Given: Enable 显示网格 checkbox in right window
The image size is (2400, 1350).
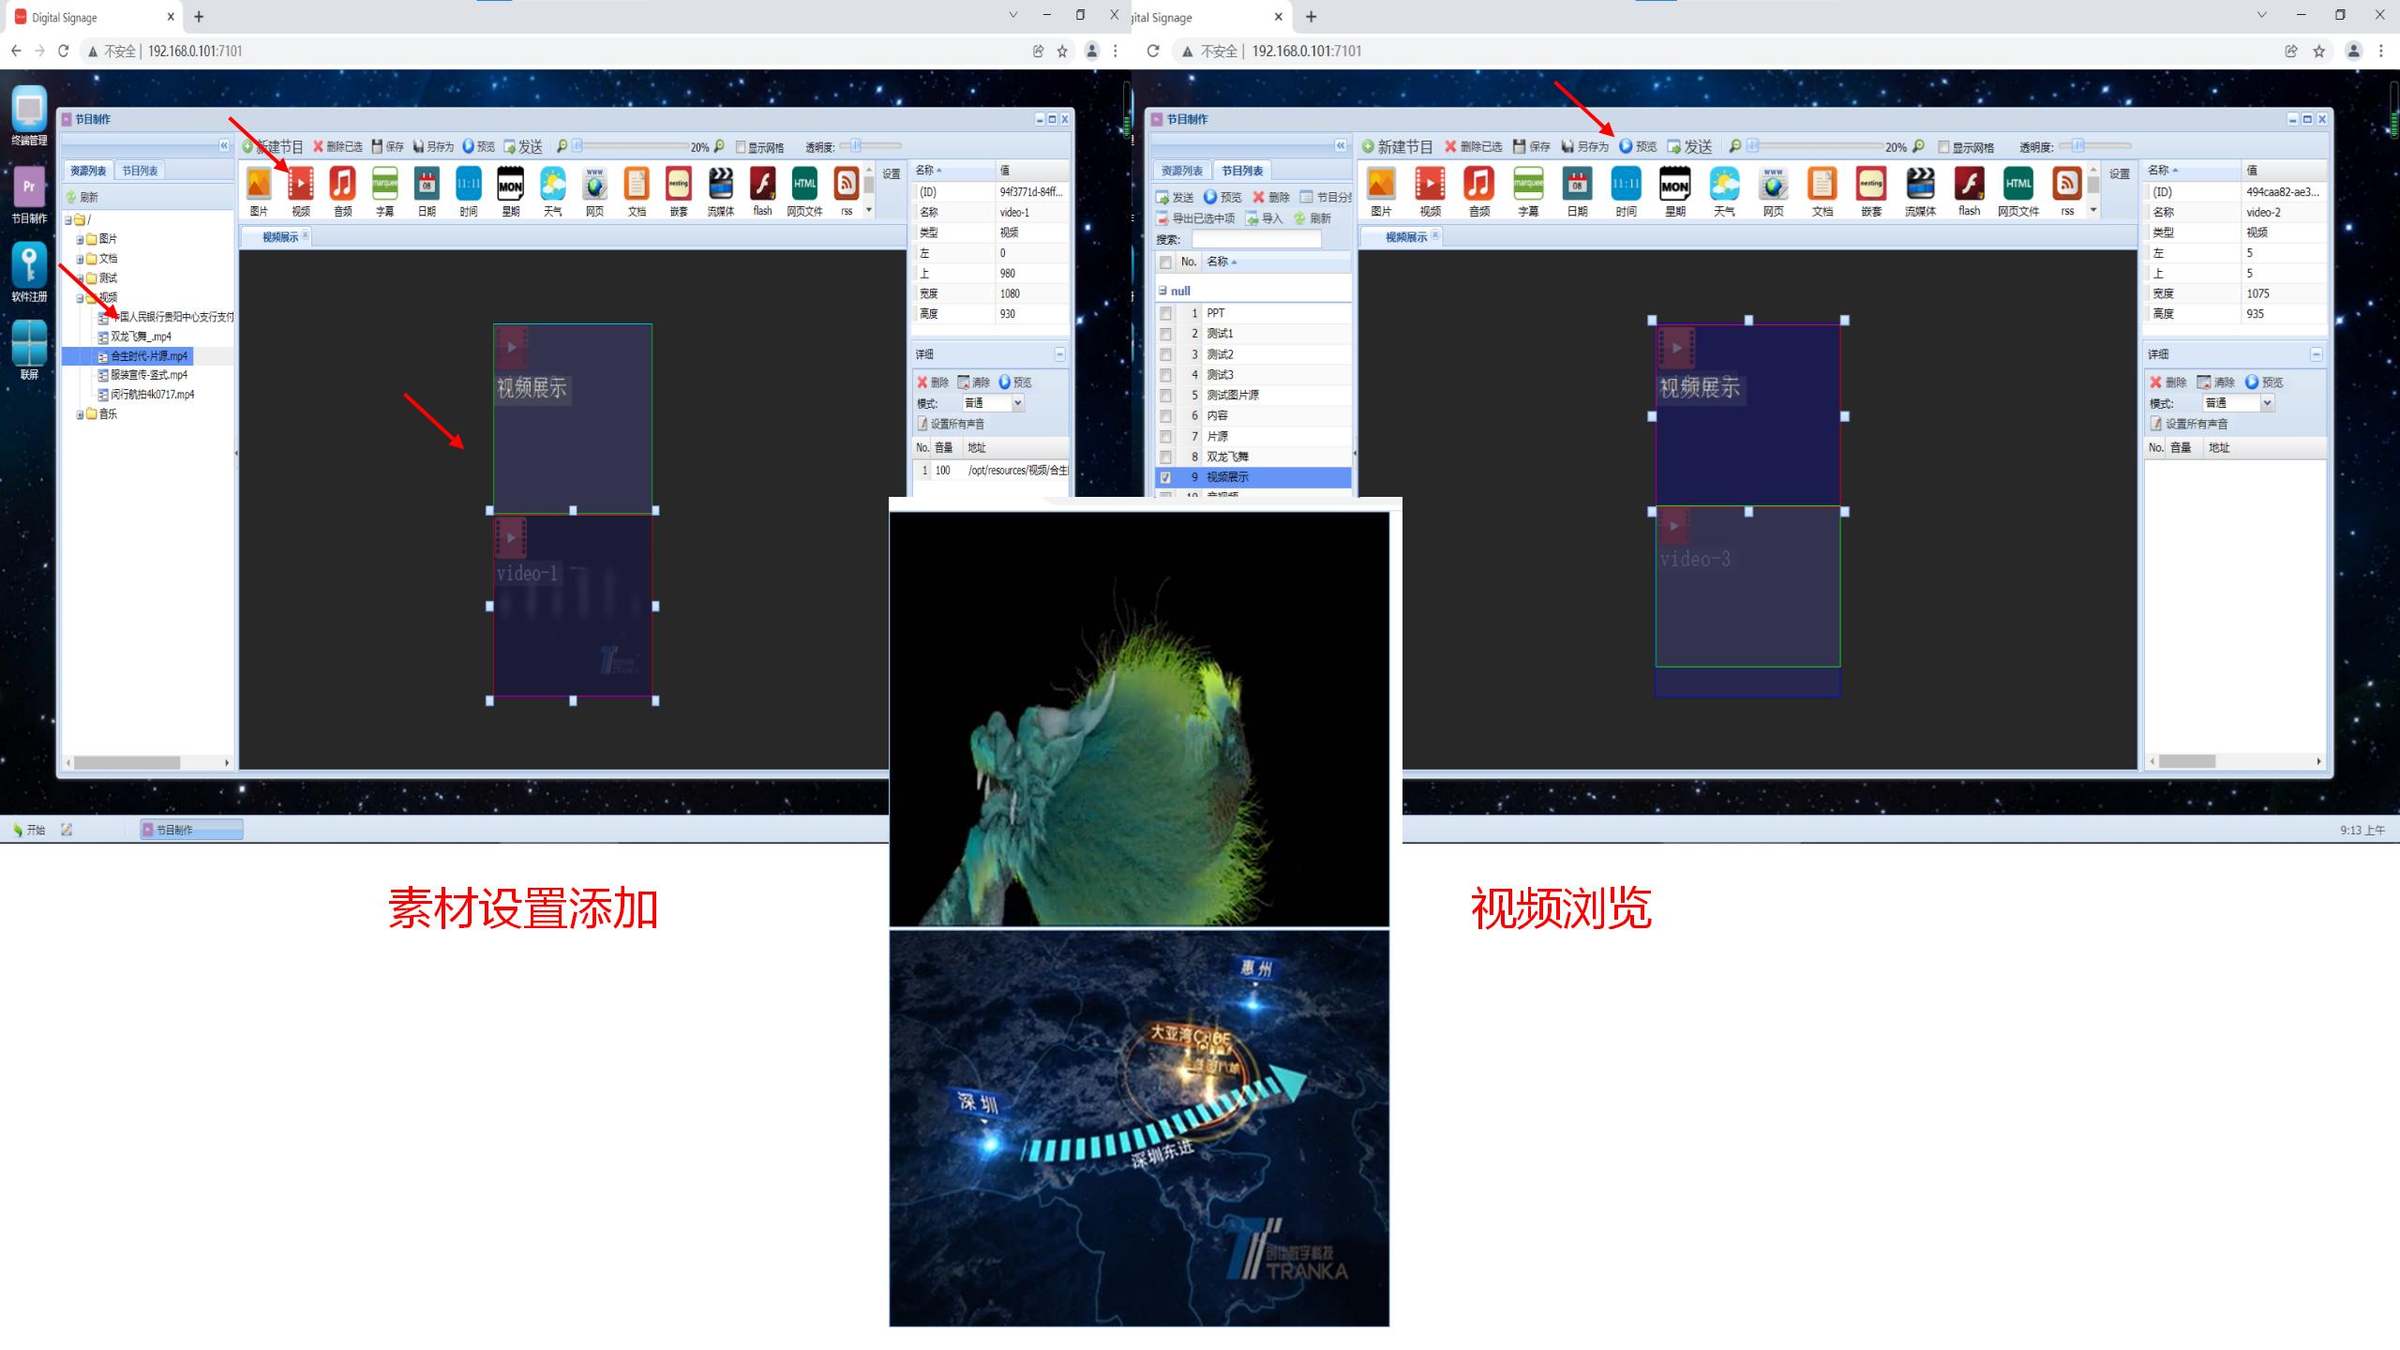Looking at the screenshot, I should (1943, 147).
